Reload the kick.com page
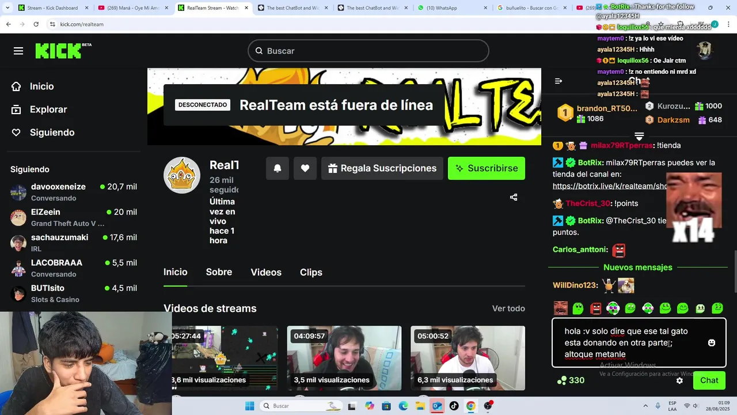 (36, 24)
